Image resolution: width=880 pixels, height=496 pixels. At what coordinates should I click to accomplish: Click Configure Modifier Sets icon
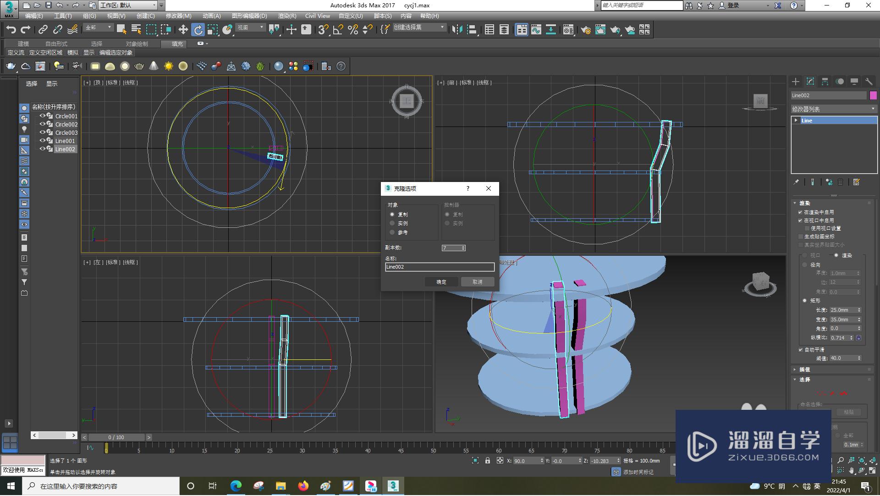tap(856, 182)
